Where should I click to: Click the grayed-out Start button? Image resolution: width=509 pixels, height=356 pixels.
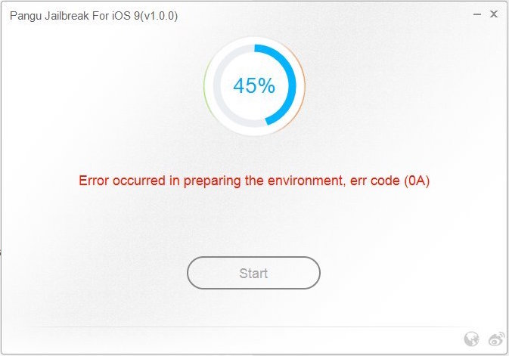tap(253, 273)
